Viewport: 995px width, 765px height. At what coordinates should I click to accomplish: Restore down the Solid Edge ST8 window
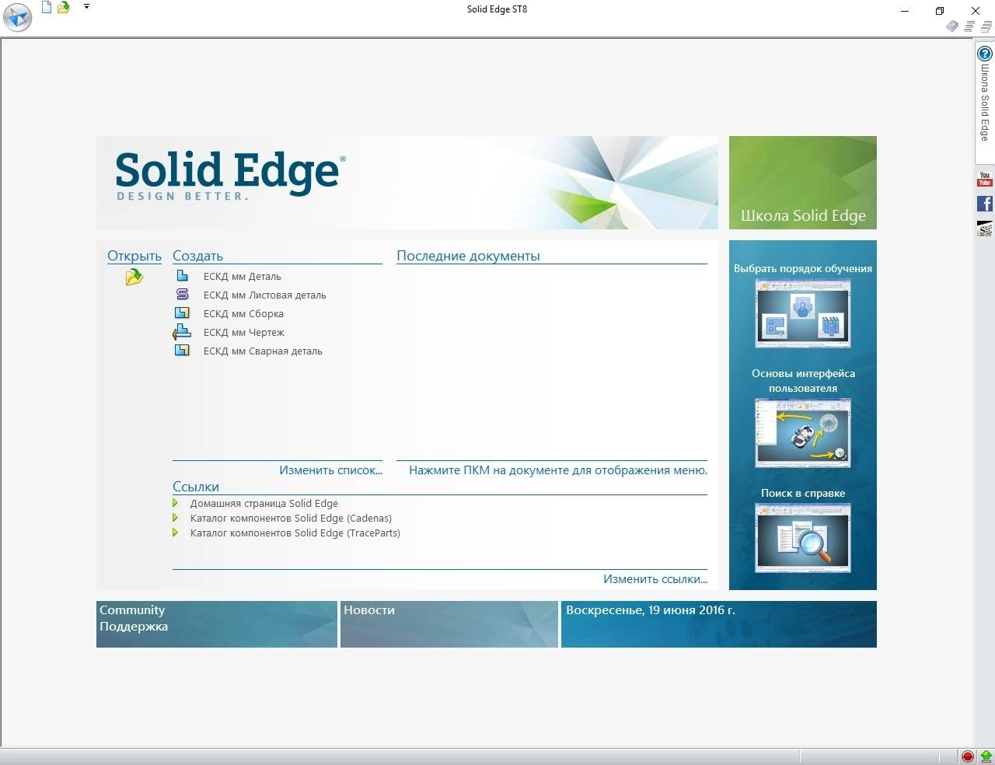click(x=940, y=11)
